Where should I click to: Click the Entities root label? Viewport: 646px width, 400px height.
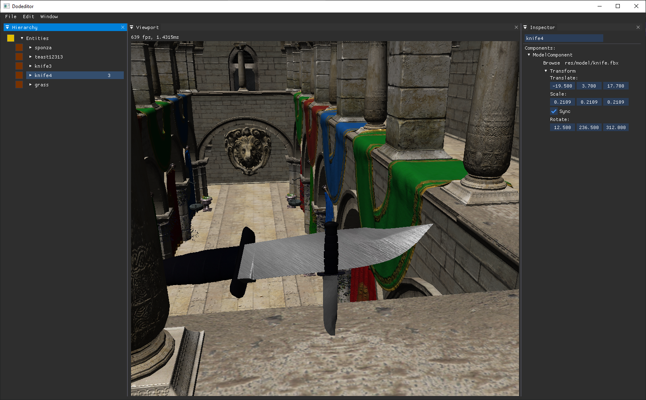point(38,38)
